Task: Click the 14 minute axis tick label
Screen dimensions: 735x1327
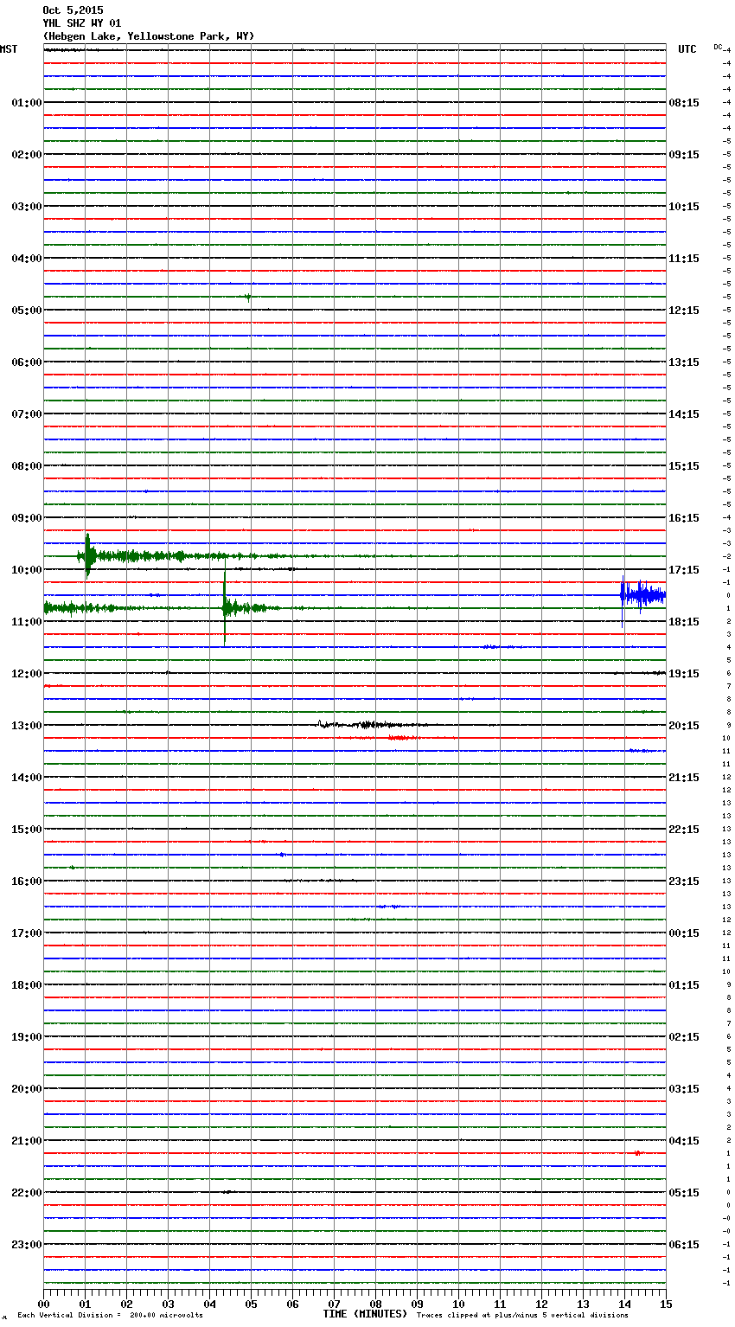Action: coord(624,1304)
